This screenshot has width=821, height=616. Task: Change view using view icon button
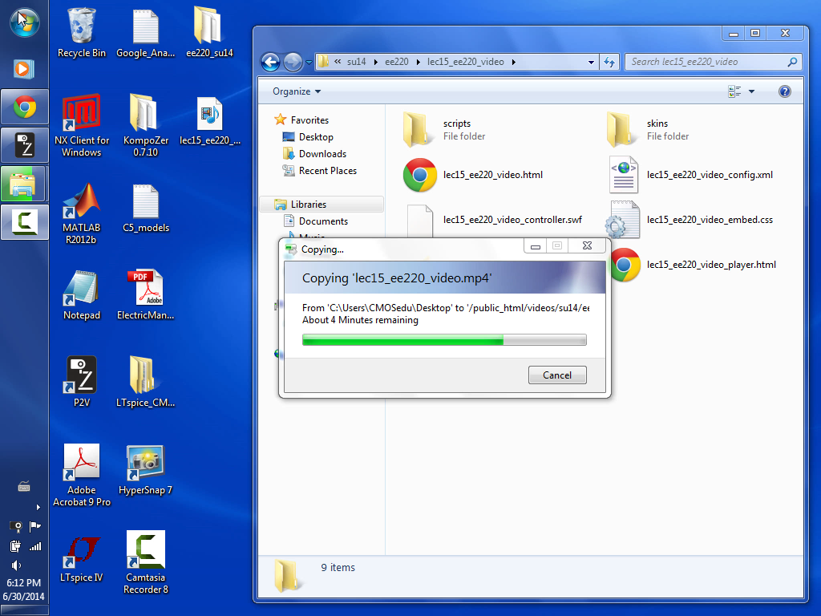point(734,91)
